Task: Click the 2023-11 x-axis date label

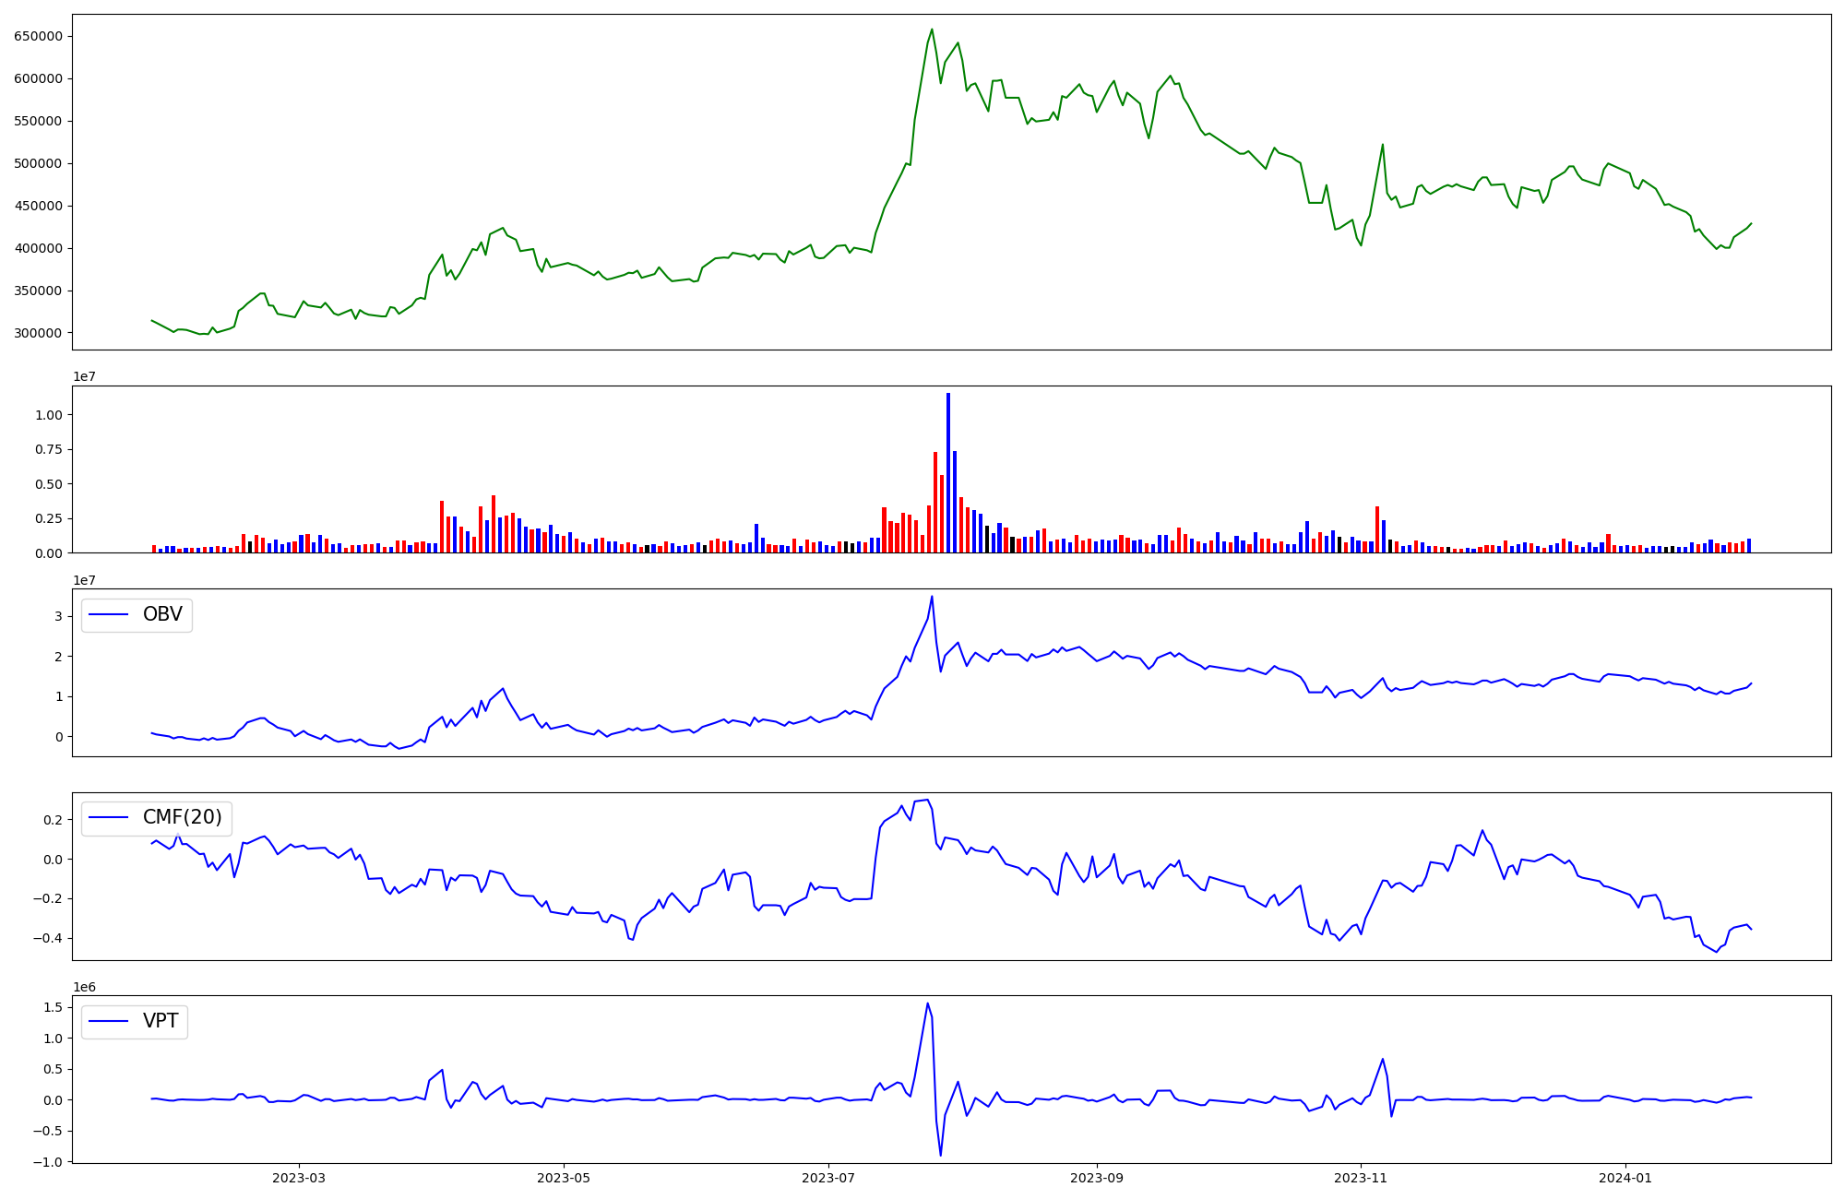Action: point(1361,1178)
